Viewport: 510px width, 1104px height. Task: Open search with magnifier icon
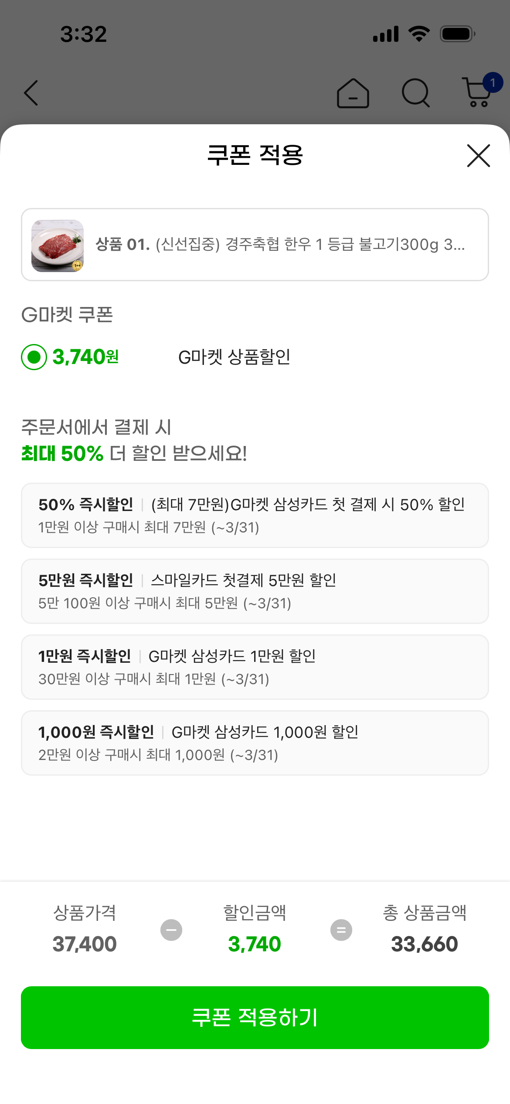click(415, 93)
